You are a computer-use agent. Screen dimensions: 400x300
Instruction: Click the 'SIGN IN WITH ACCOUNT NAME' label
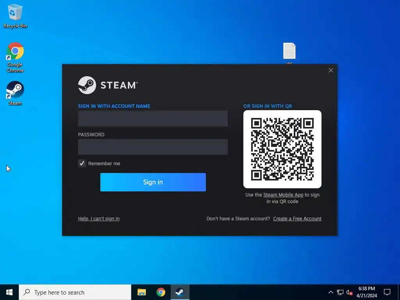coord(114,106)
